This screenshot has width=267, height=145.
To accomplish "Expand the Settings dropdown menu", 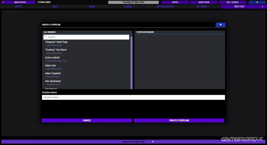I will (202, 7).
